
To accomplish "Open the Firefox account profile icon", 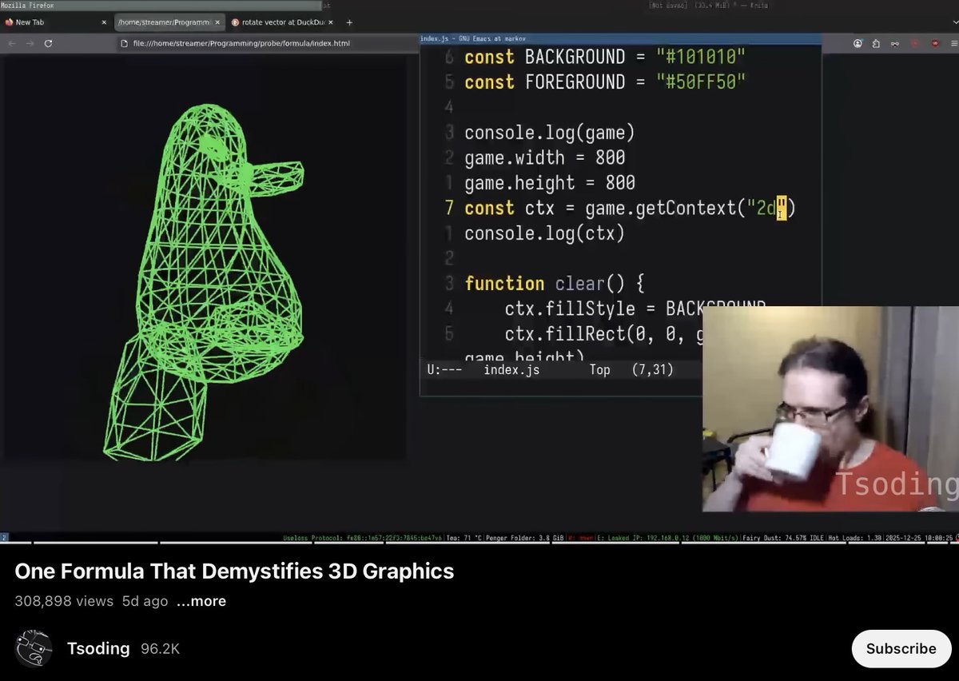I will [858, 43].
